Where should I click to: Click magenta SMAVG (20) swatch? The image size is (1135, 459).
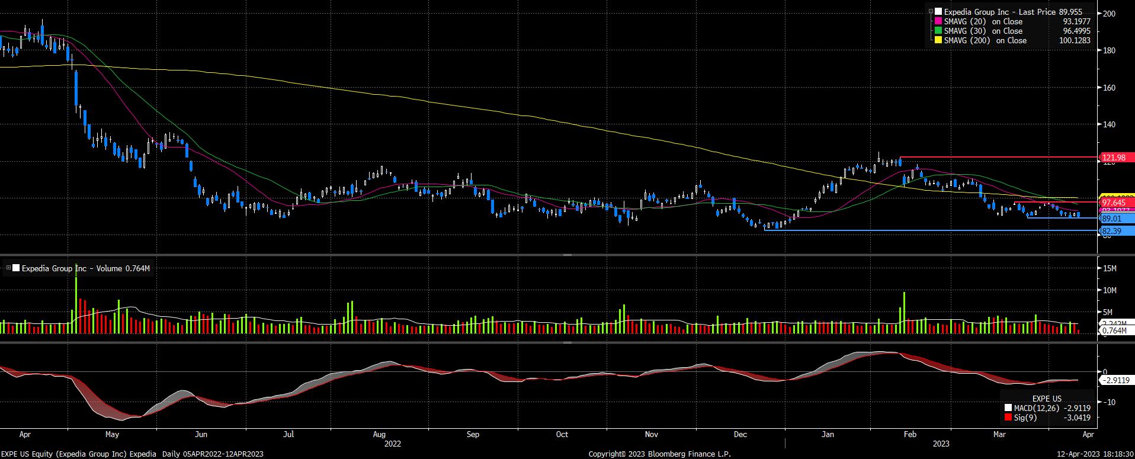pyautogui.click(x=938, y=21)
